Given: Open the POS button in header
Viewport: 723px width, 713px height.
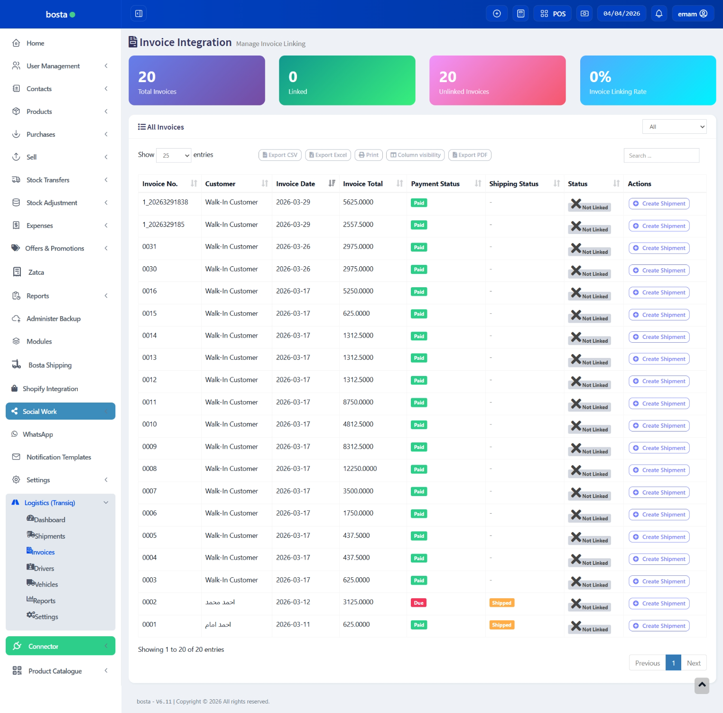Looking at the screenshot, I should coord(553,14).
